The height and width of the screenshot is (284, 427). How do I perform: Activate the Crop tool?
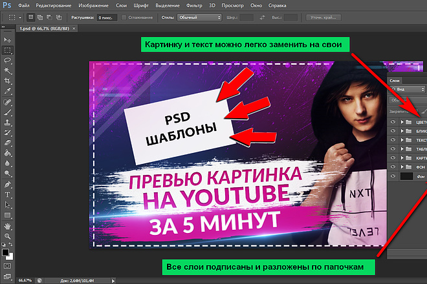[x=7, y=81]
